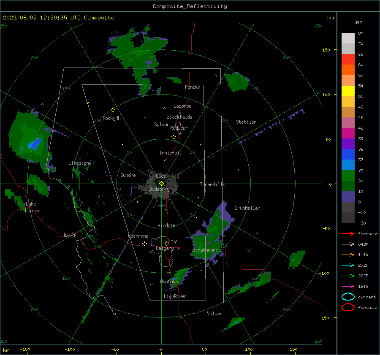
Task: Click the cyan current ellipse icon
Action: pyautogui.click(x=348, y=297)
